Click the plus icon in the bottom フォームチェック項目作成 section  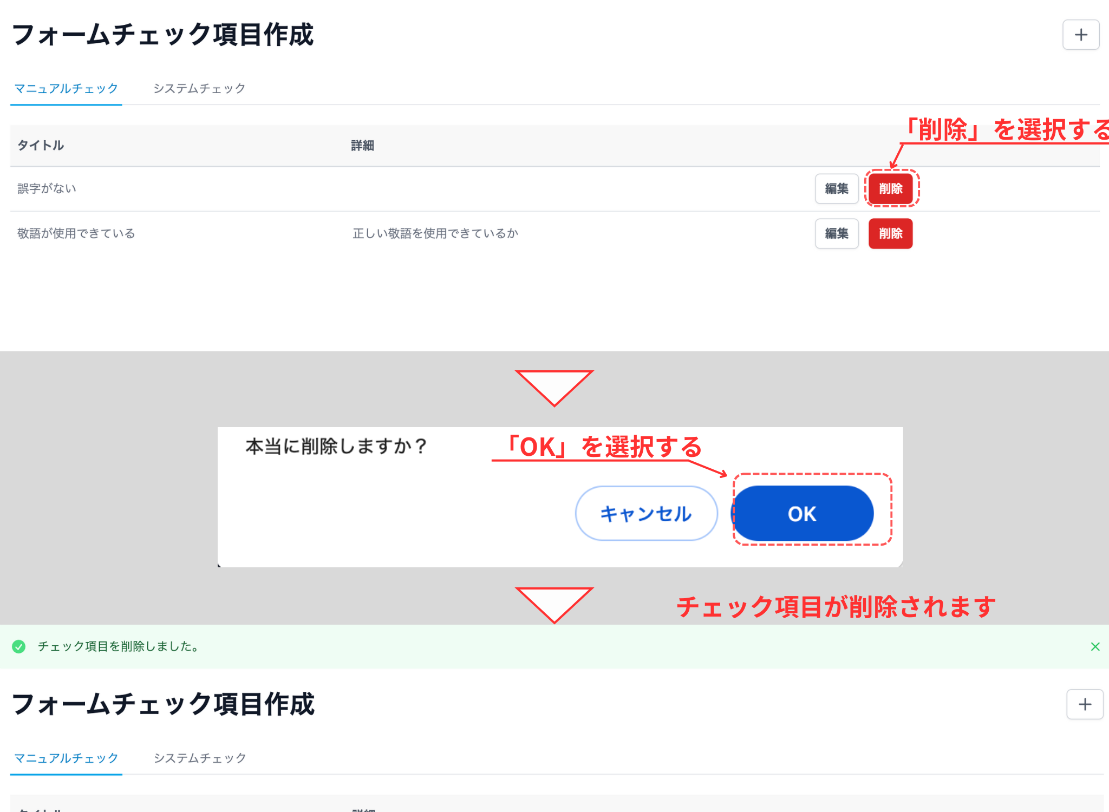[x=1085, y=704]
